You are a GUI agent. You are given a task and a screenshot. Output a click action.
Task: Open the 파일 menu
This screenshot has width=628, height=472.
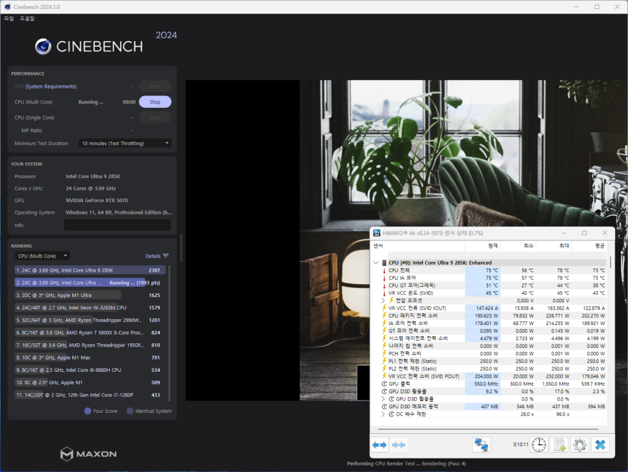pyautogui.click(x=8, y=18)
